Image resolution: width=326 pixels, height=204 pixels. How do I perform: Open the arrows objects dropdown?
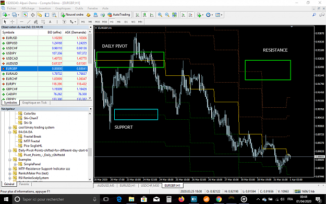[x=73, y=21]
